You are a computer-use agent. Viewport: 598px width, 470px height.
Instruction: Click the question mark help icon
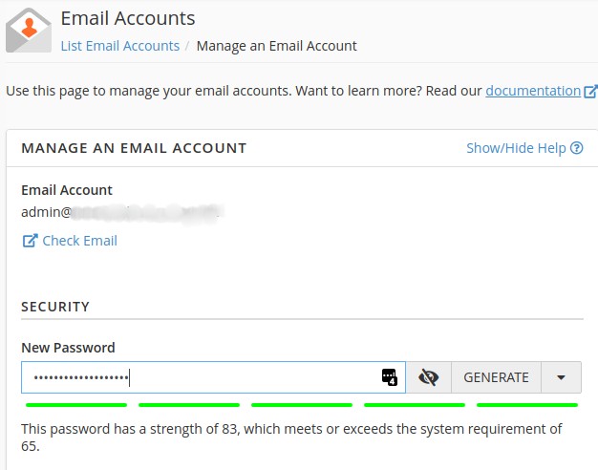[x=576, y=148]
